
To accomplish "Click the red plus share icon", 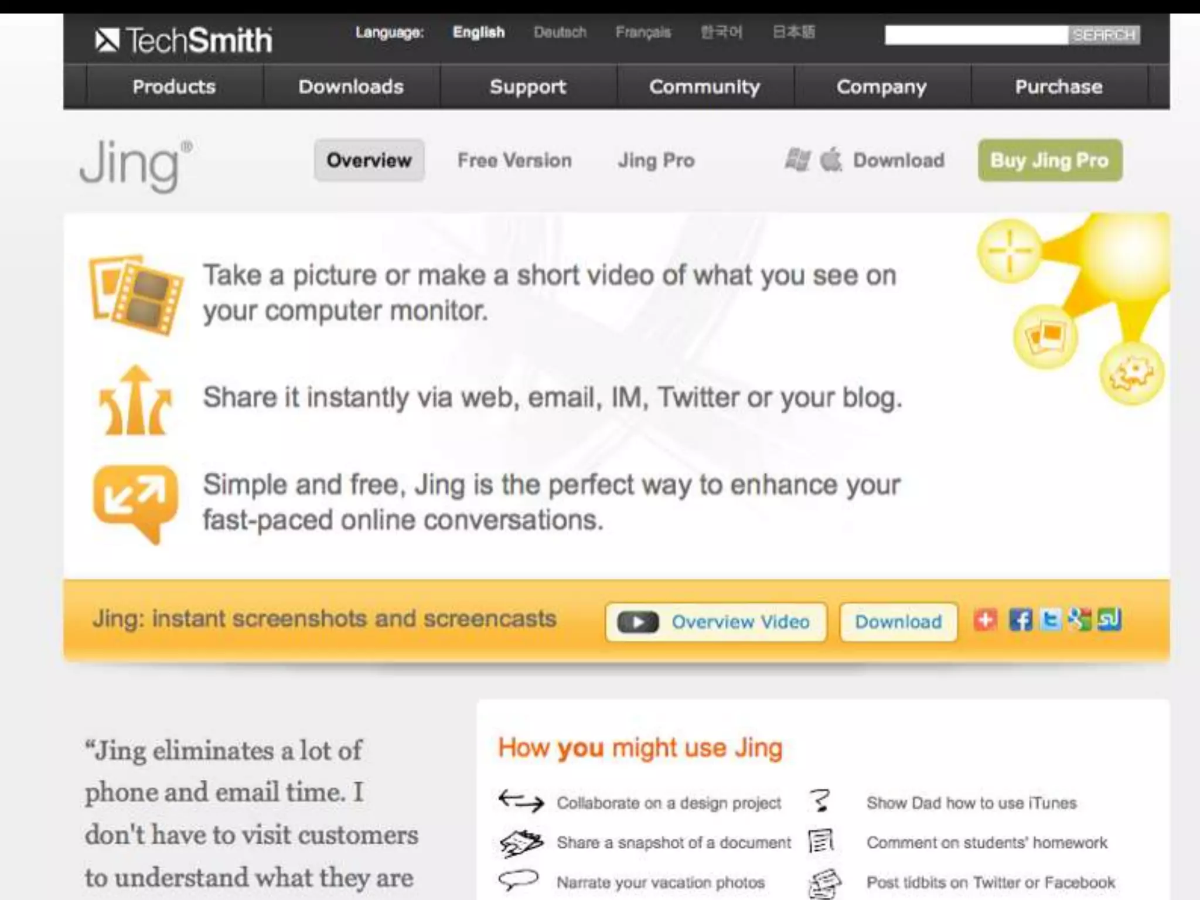I will [x=986, y=620].
